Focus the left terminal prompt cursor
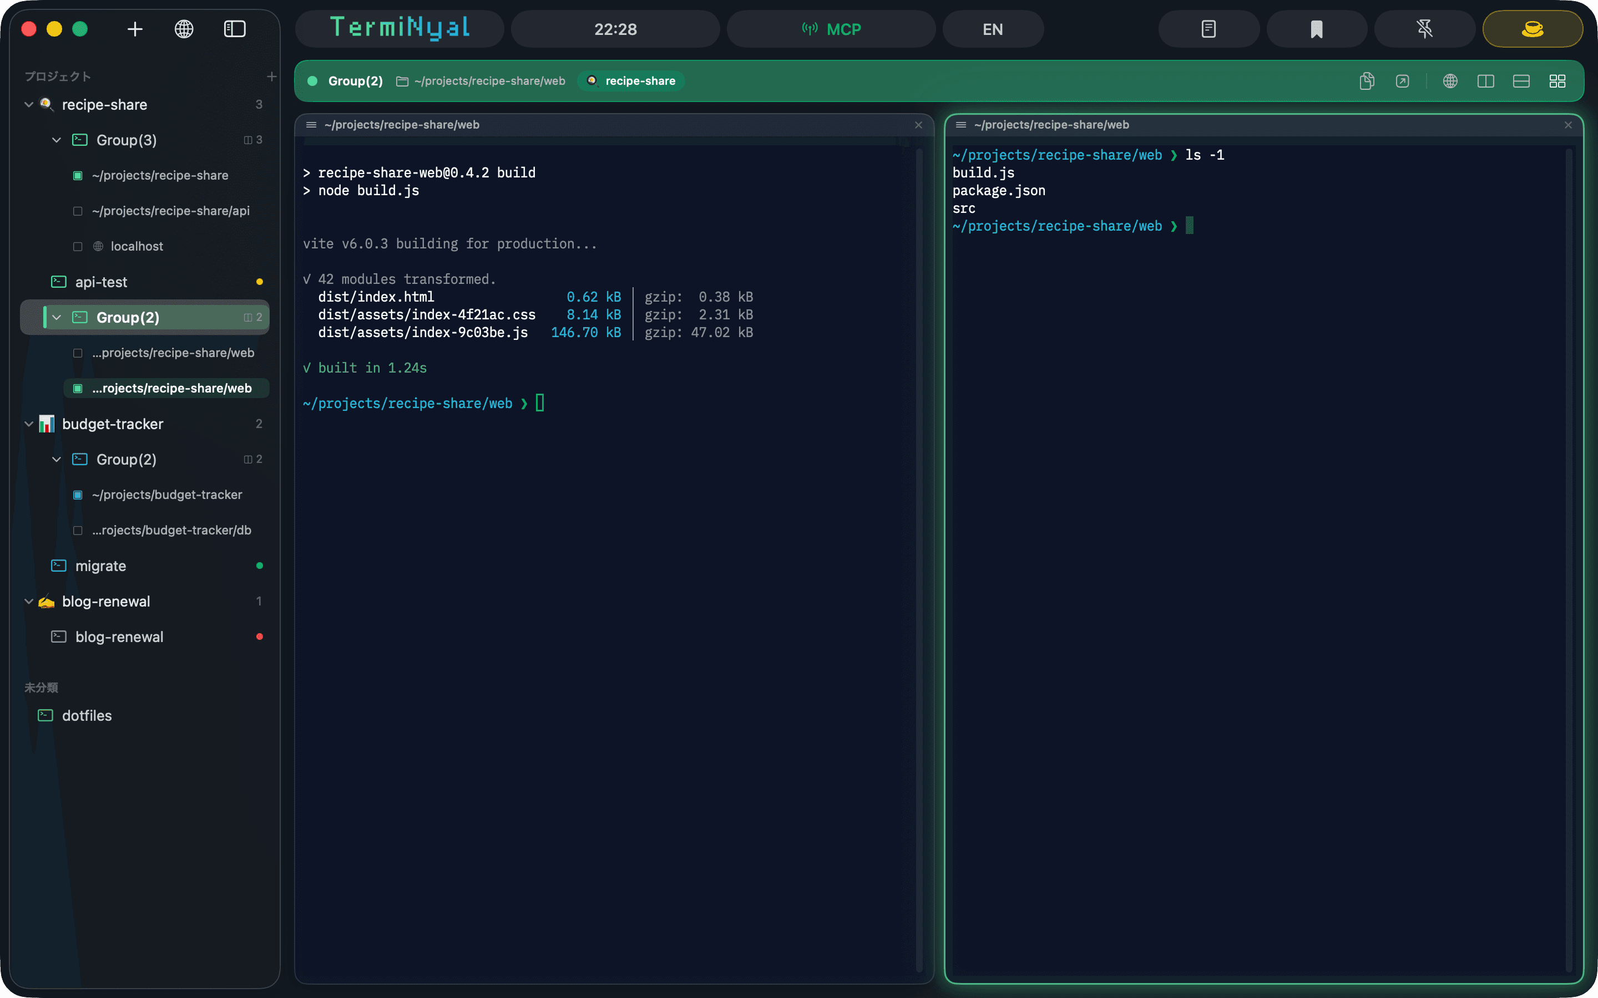 tap(540, 403)
